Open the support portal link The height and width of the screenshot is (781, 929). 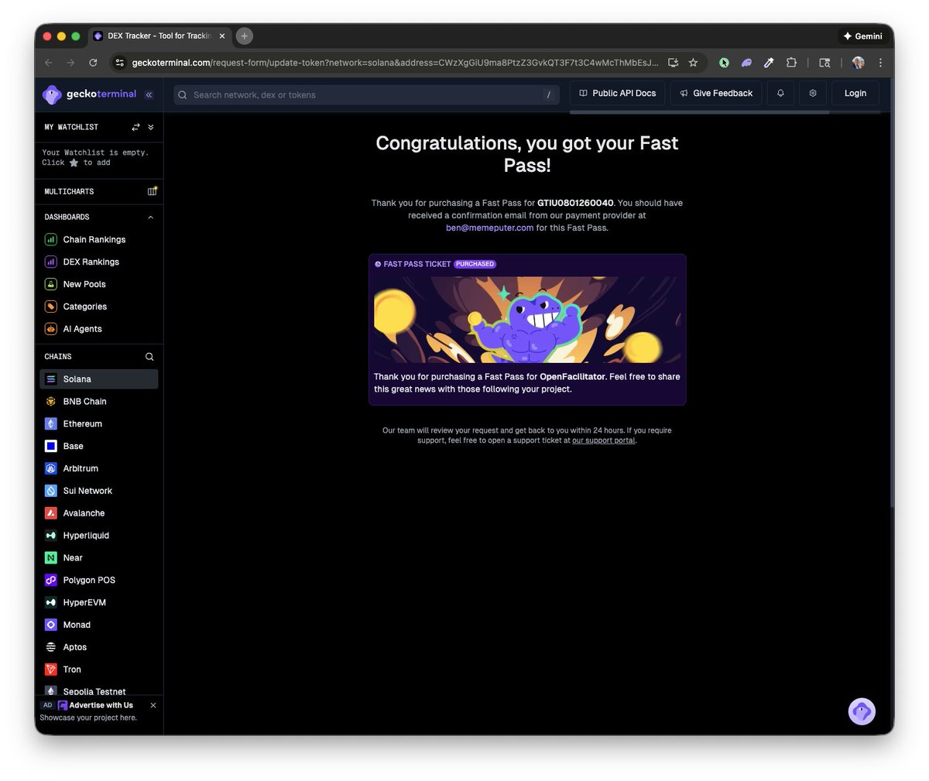[x=604, y=441]
